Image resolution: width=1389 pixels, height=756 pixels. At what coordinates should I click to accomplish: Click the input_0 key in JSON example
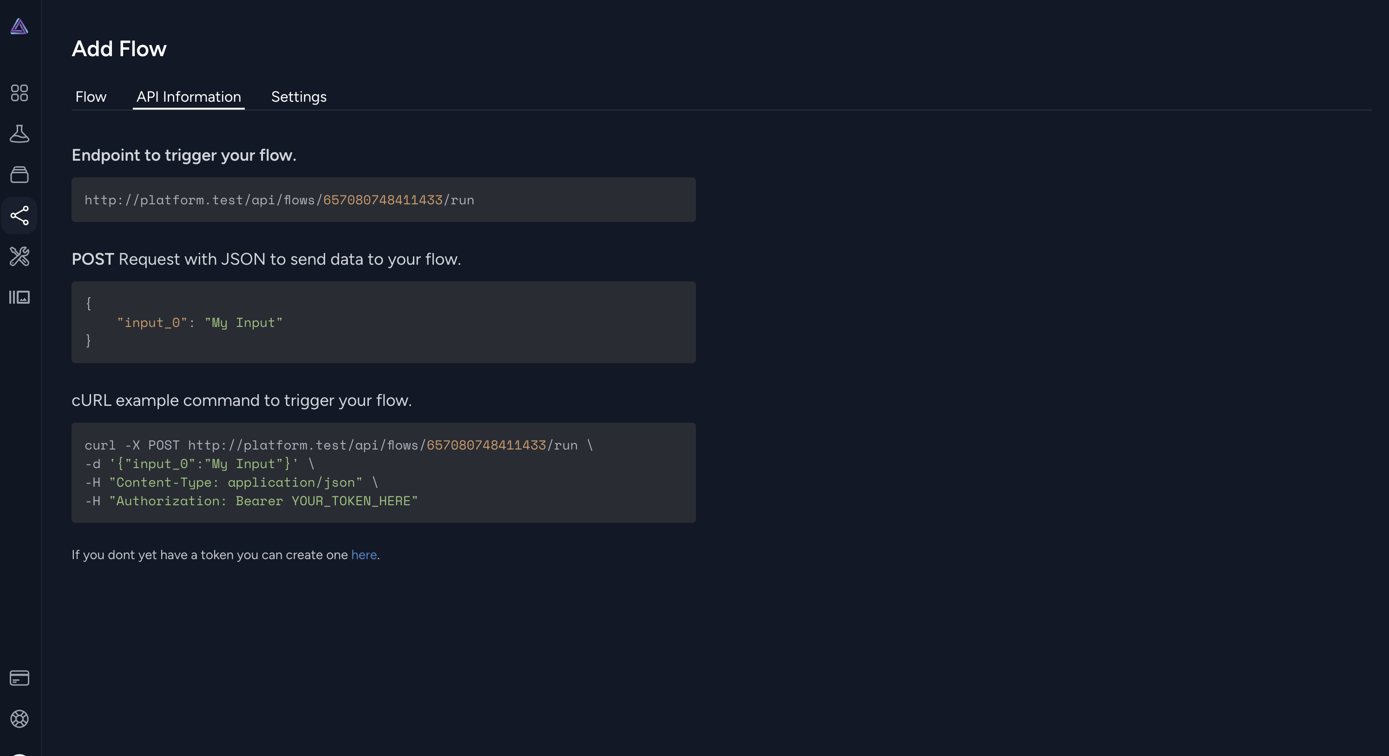(153, 322)
